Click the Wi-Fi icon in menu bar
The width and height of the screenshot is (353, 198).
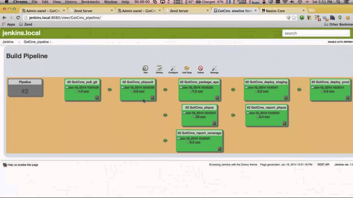point(285,2)
